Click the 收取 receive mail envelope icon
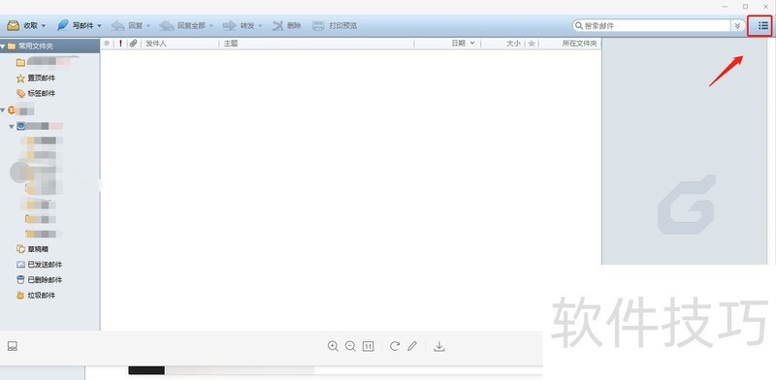 coord(13,25)
